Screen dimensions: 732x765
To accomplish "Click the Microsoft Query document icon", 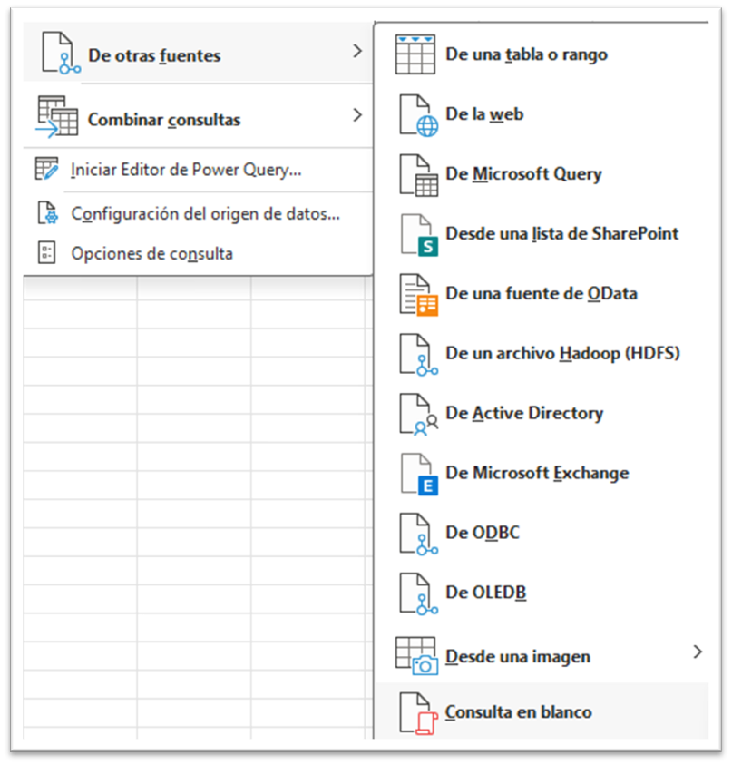I will click(x=418, y=175).
